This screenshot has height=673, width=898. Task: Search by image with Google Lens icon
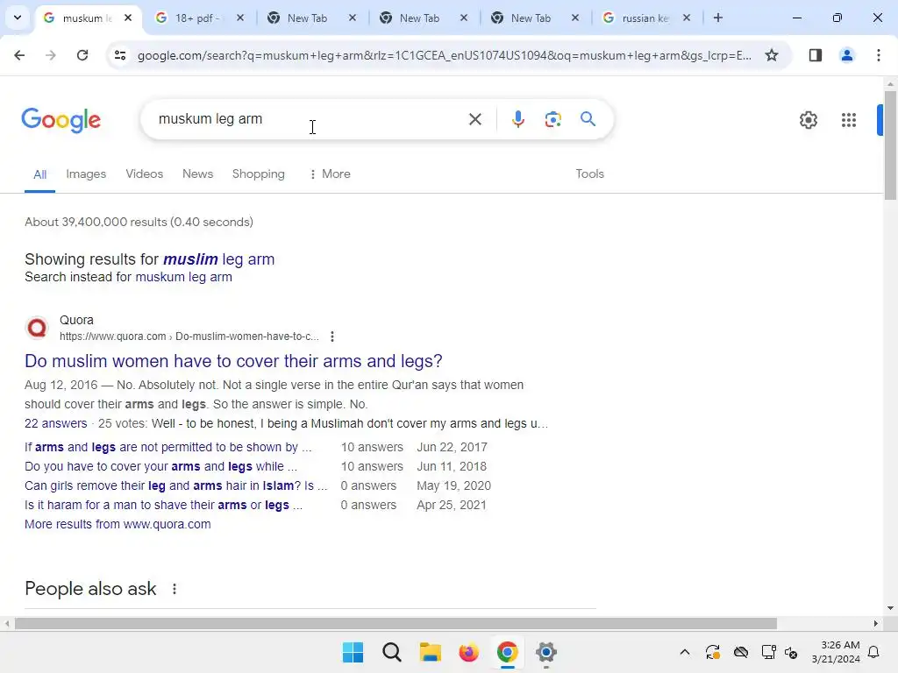point(552,119)
